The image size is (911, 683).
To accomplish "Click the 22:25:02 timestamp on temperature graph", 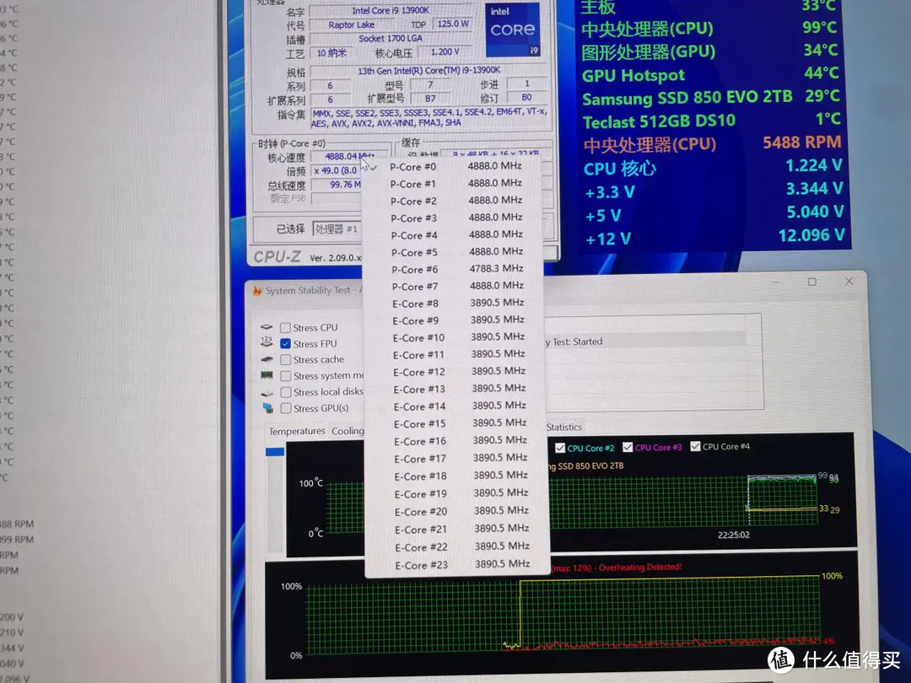I will tap(733, 535).
